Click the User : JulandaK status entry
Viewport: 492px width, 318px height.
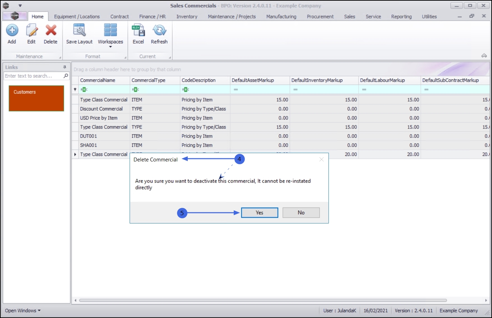[340, 310]
